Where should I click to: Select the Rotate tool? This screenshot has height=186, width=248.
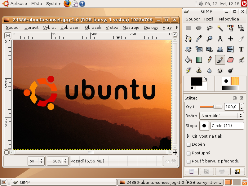coord(188,49)
